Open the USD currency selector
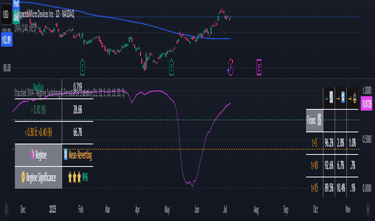The image size is (375, 221). [x=6, y=14]
